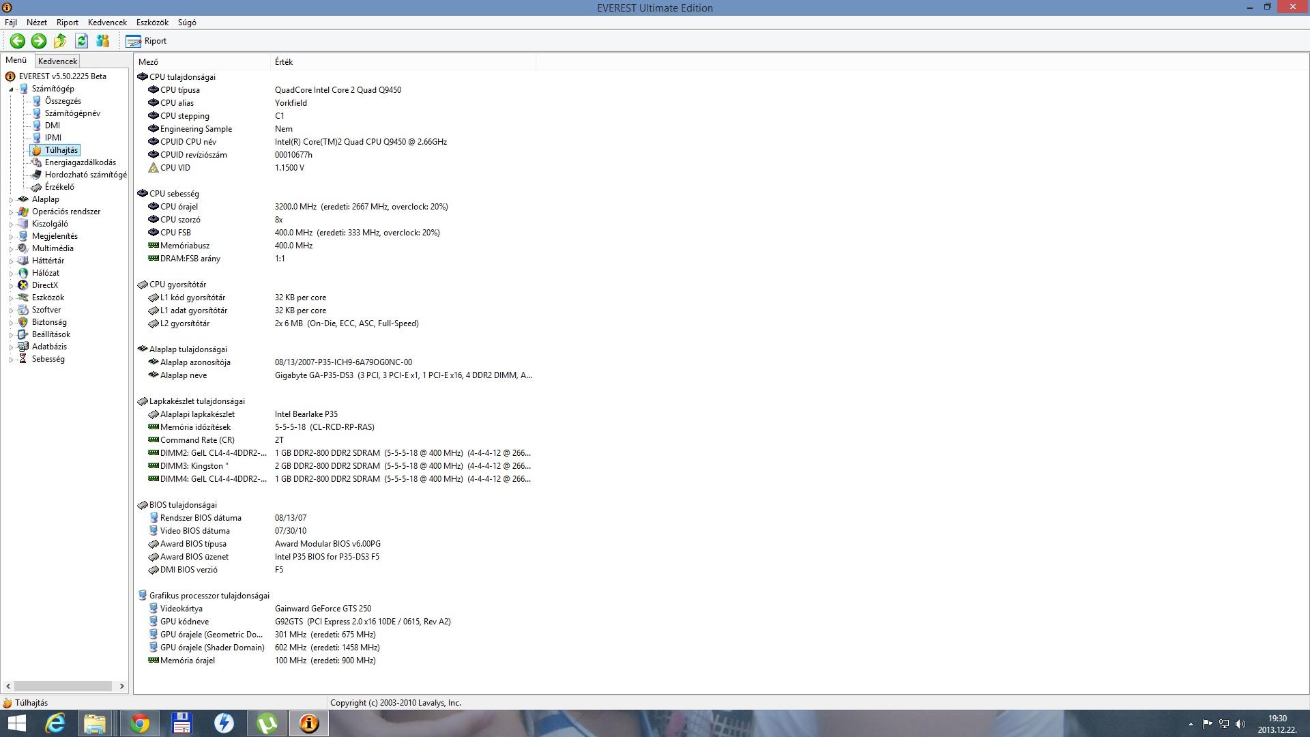Click the Túlhajtás flame icon in tree
1310x737 pixels.
[37, 150]
